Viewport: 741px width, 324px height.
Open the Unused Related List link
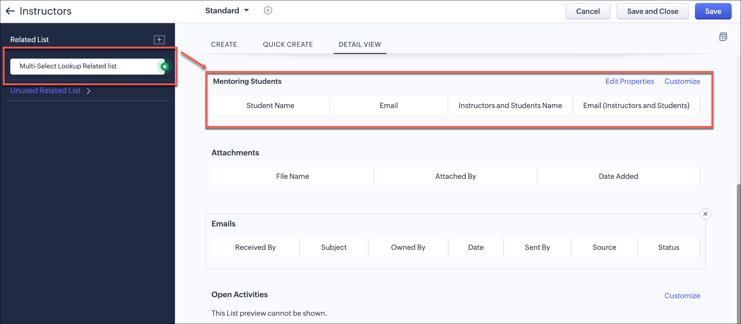click(46, 91)
